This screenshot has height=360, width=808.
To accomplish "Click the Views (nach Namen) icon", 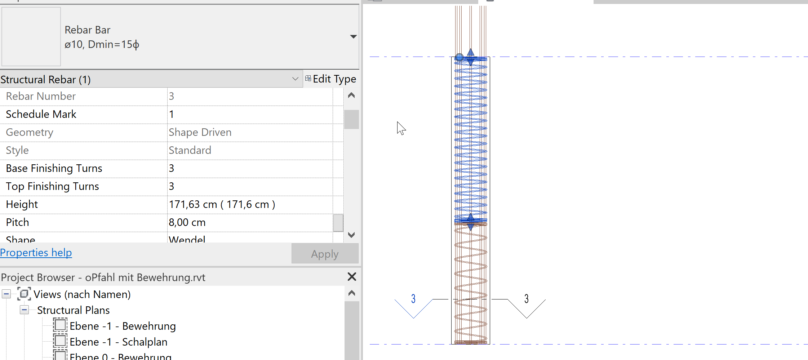I will click(24, 294).
